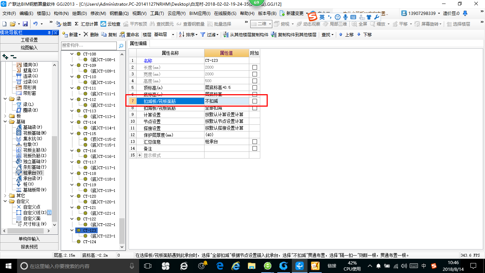The image size is (485, 273).
Task: Click the collapse-all minus icon in navigator
Action: (x=13, y=57)
